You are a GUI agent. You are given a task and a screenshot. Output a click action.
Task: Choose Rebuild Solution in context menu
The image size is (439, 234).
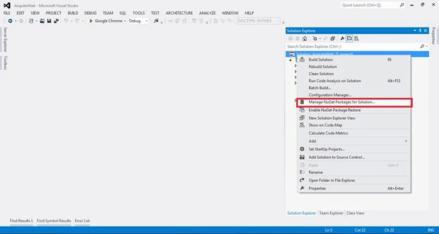(x=354, y=67)
